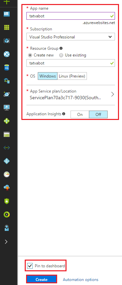122x285 pixels.
Task: Open App Service plan/Location settings
Action: click(71, 95)
